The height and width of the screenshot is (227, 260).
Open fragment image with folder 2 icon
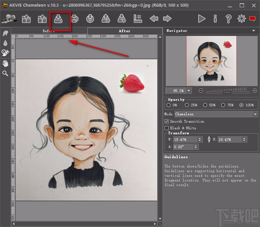(x=42, y=19)
